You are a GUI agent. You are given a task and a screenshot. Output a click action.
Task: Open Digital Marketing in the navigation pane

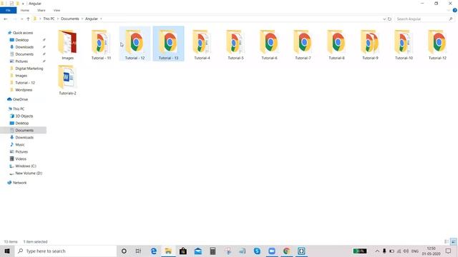pos(29,69)
